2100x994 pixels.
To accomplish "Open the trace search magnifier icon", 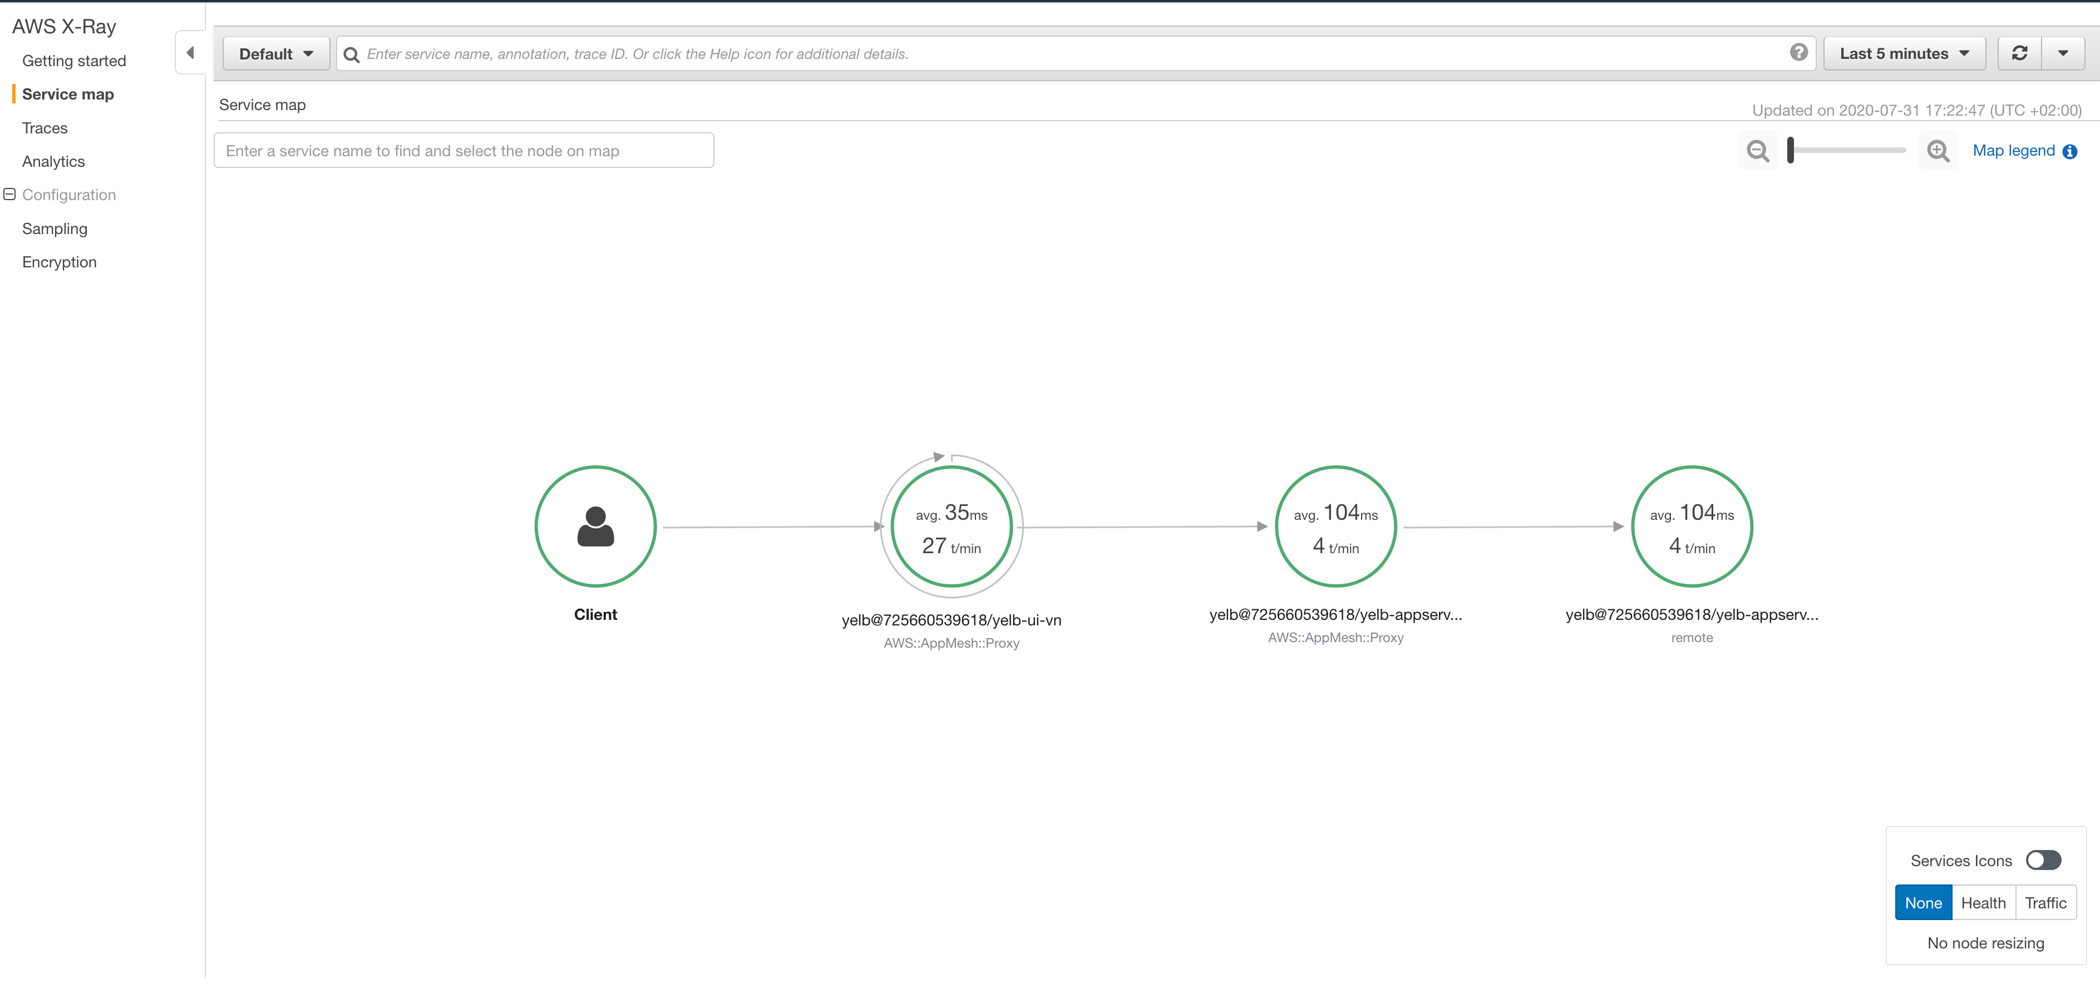I will tap(351, 54).
